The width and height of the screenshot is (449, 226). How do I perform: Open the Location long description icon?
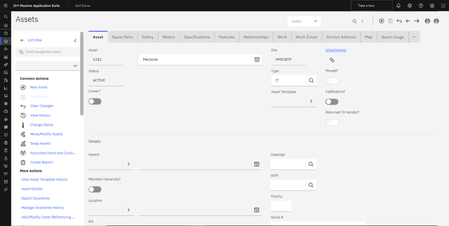[x=257, y=210]
